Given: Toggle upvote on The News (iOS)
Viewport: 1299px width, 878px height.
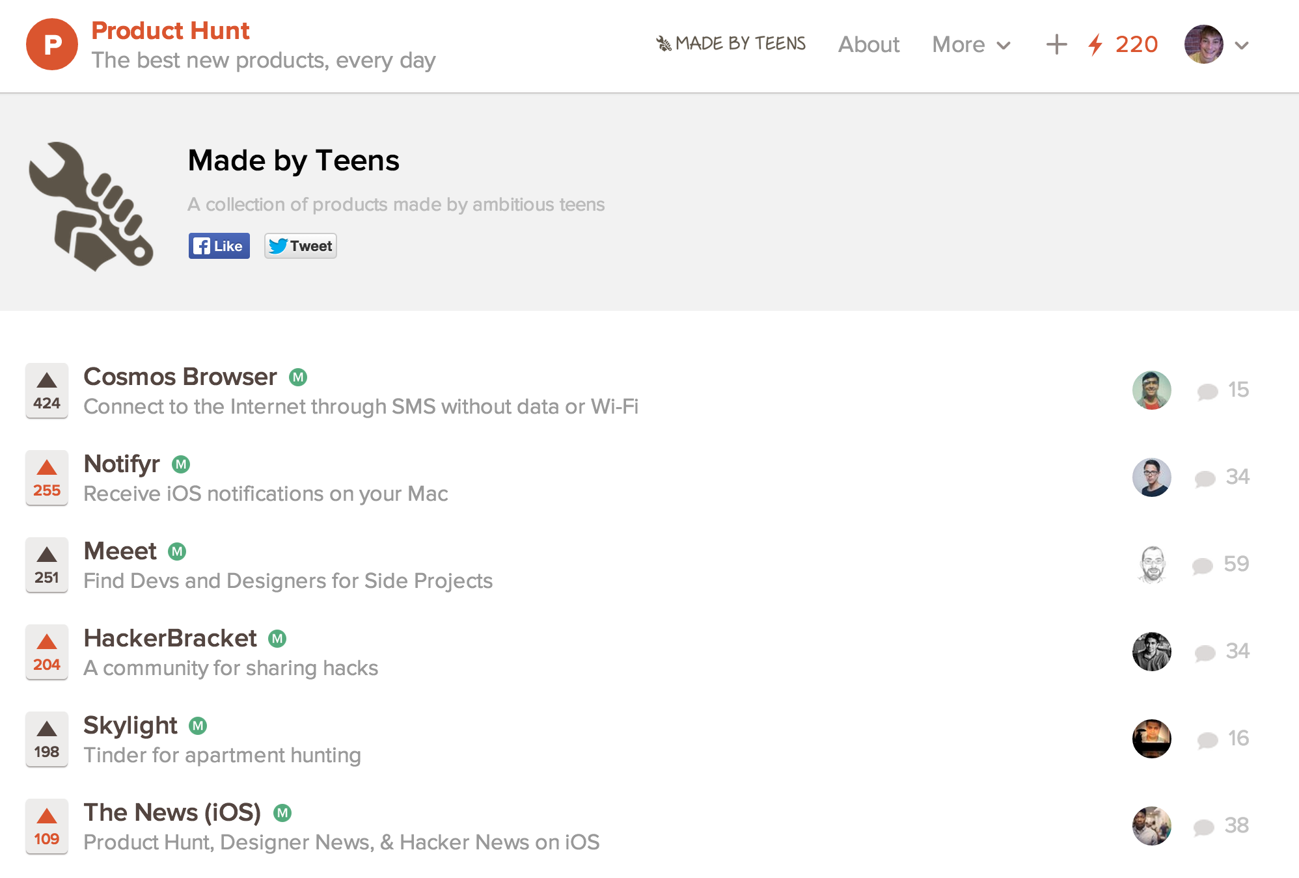Looking at the screenshot, I should pos(47,827).
